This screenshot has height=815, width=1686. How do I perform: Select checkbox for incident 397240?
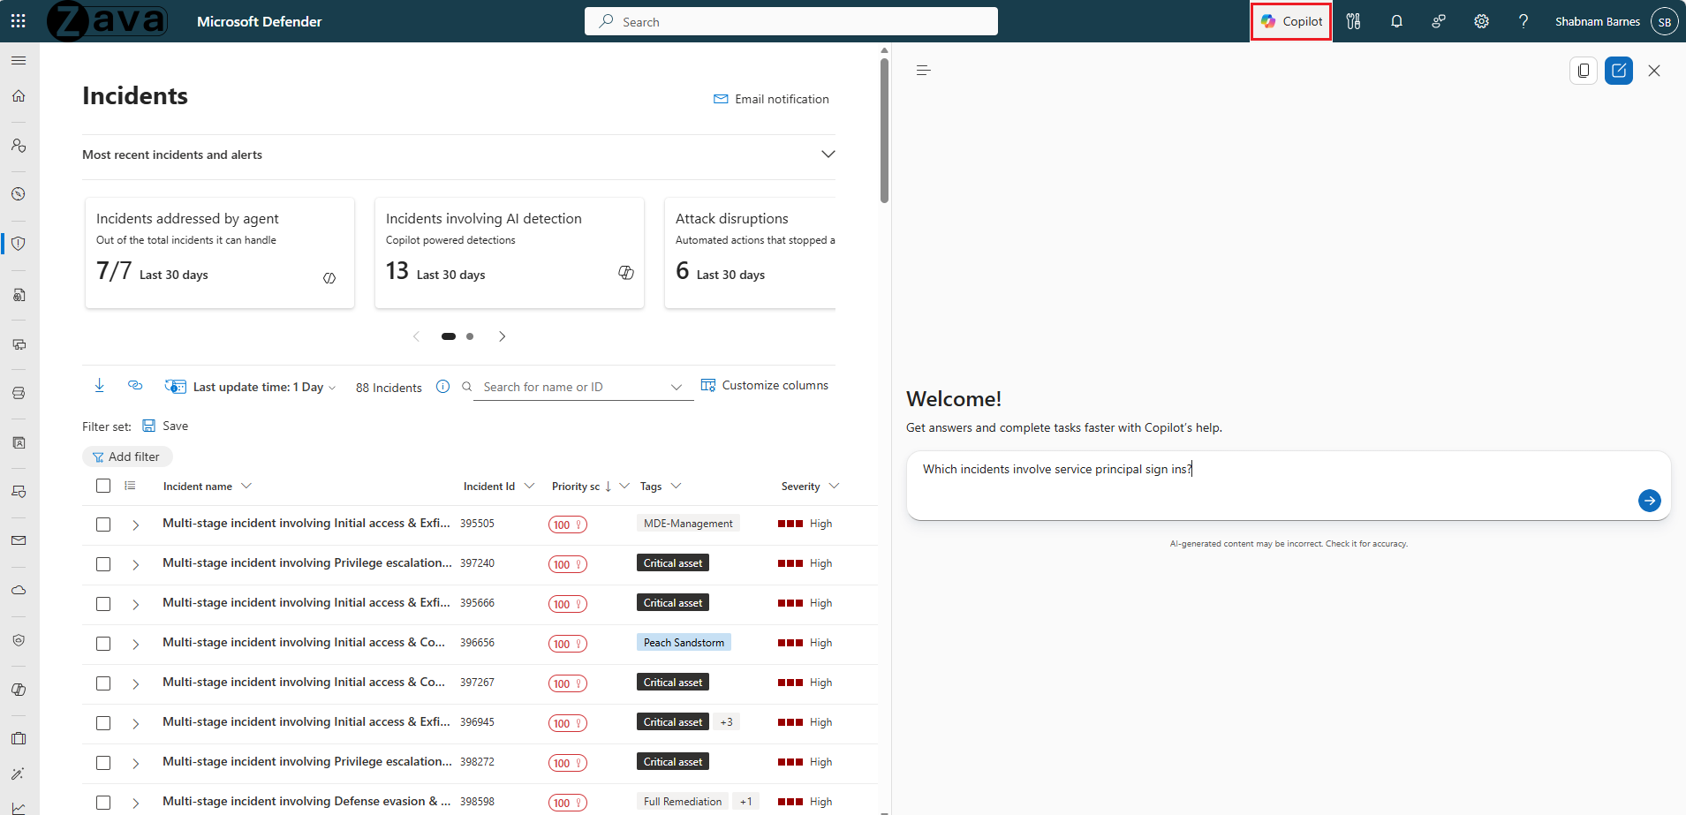point(103,564)
